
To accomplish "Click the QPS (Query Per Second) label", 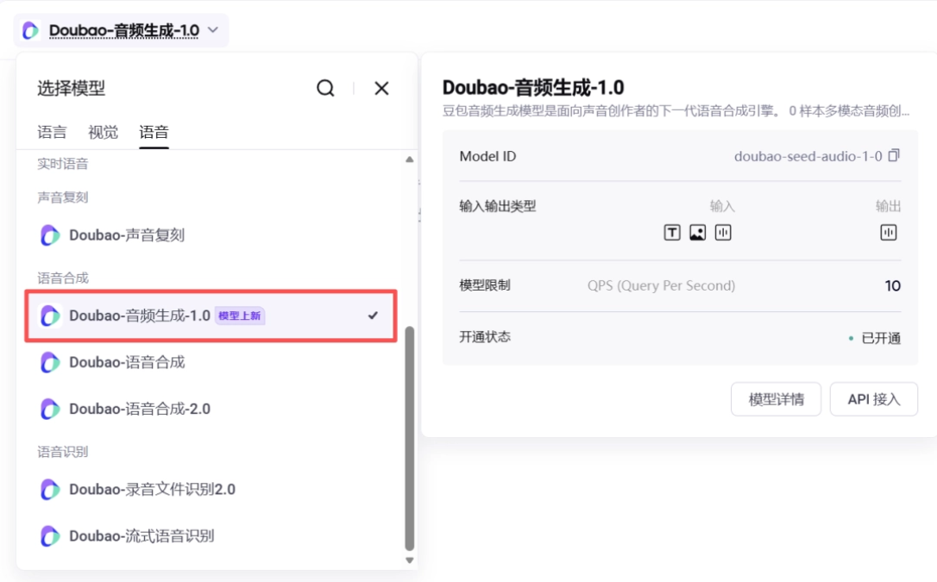I will click(661, 285).
